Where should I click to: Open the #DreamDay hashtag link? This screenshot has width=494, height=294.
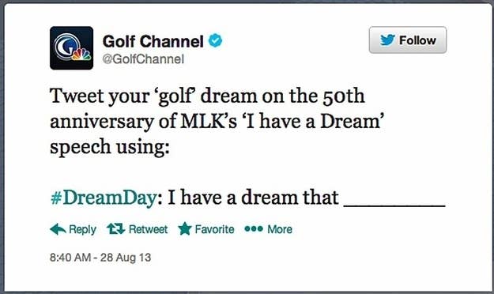pyautogui.click(x=104, y=198)
